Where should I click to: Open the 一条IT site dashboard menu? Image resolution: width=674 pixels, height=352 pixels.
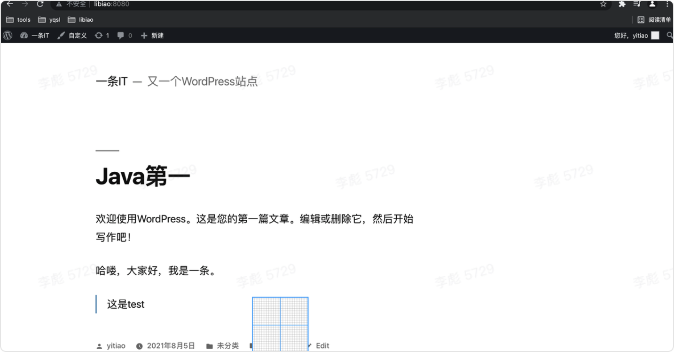[x=35, y=35]
